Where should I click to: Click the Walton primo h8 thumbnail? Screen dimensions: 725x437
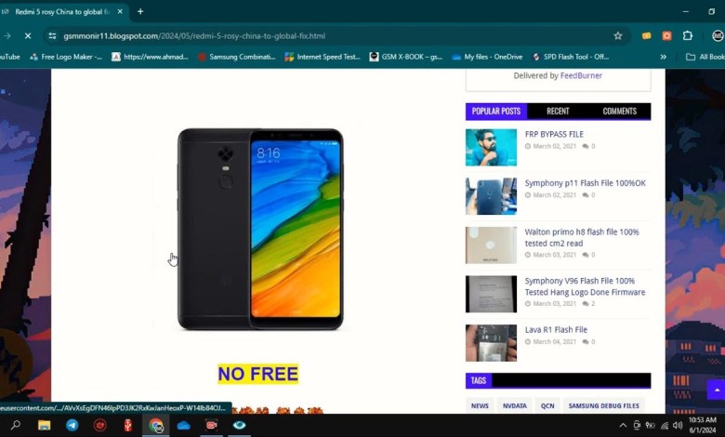pos(491,245)
